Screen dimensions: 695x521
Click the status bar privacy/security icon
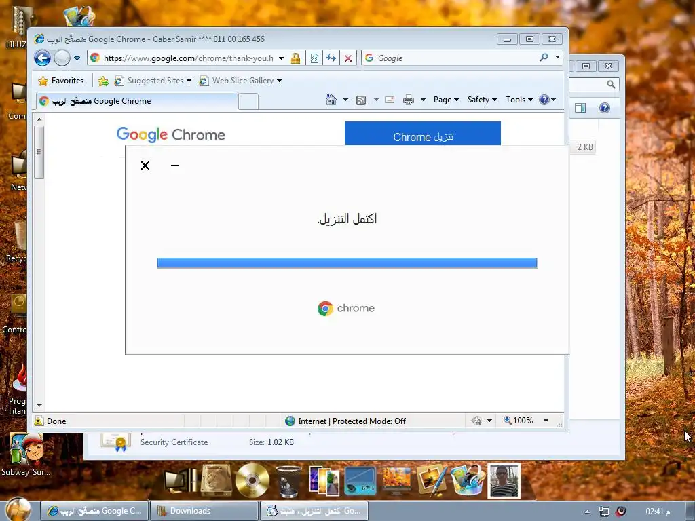(x=477, y=421)
